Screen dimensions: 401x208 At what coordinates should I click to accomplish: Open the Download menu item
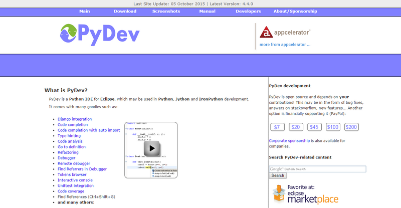[125, 11]
